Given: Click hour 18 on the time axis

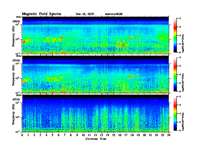Looking at the screenshot, I should (x=132, y=135).
